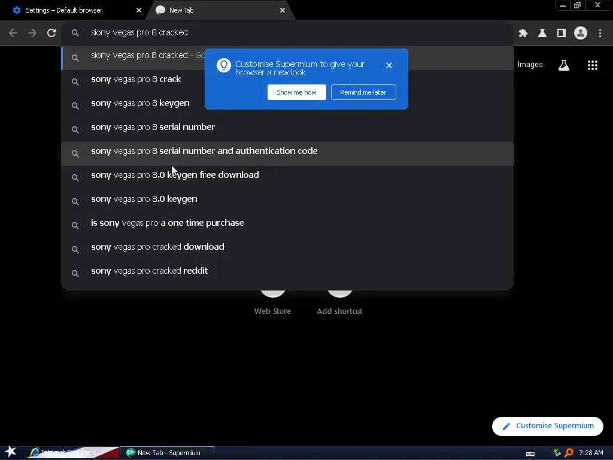Open the experiments flask icon in toolbar

click(x=542, y=34)
